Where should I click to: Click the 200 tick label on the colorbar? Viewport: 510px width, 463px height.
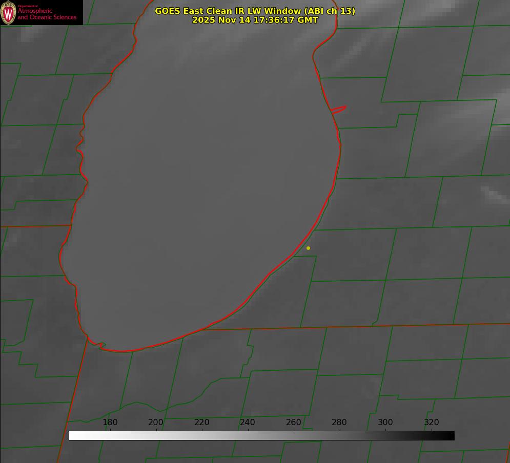pos(156,423)
